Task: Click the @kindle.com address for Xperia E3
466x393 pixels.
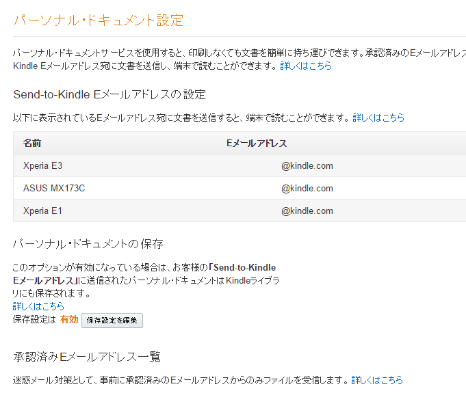Action: click(307, 165)
